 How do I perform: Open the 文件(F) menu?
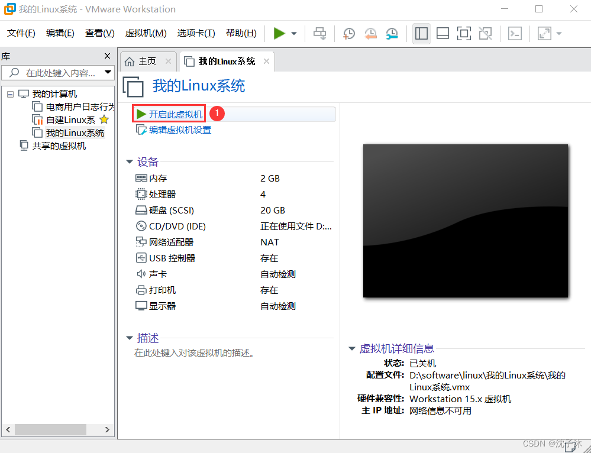(x=21, y=33)
